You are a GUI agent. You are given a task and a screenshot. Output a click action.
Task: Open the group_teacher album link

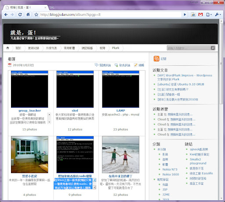click(30, 110)
